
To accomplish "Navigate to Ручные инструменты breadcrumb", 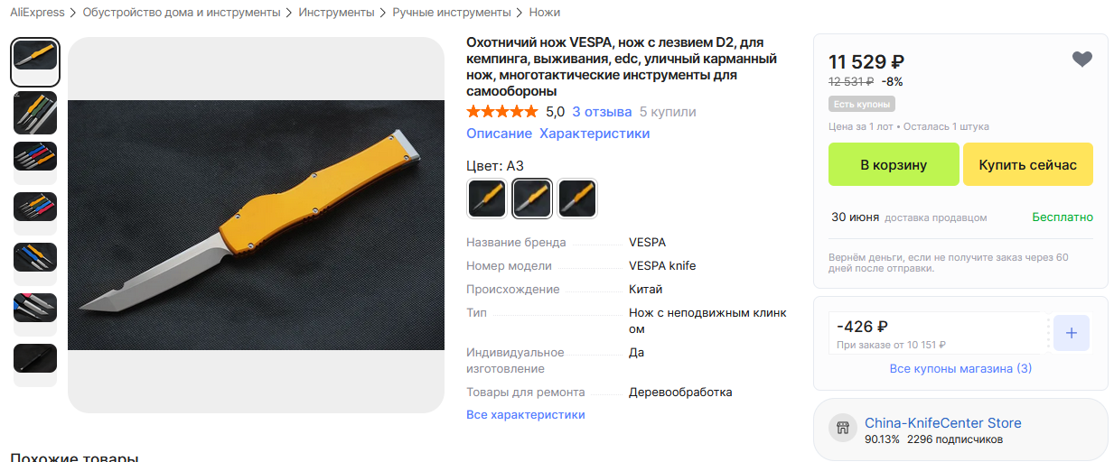I will pos(452,13).
